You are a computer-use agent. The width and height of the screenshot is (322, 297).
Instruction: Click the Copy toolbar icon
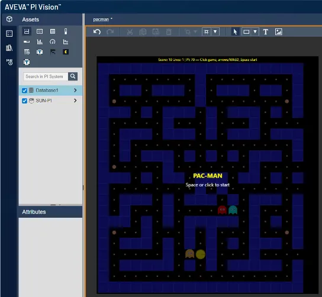(x=143, y=32)
